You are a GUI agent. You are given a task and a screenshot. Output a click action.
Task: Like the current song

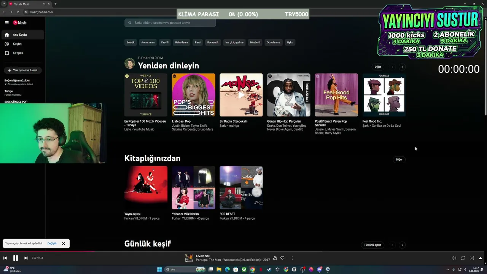[275, 258]
